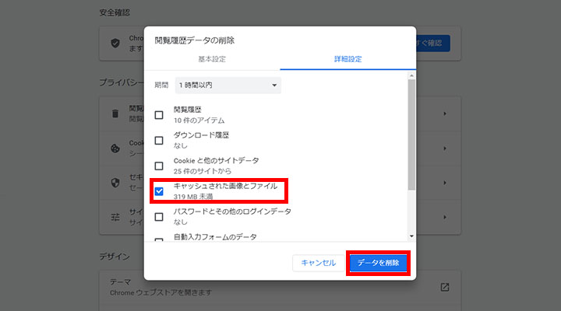This screenshot has width=561, height=311.
Task: Tick the Cookie と他のサイトデータ checkbox
Action: (x=159, y=166)
